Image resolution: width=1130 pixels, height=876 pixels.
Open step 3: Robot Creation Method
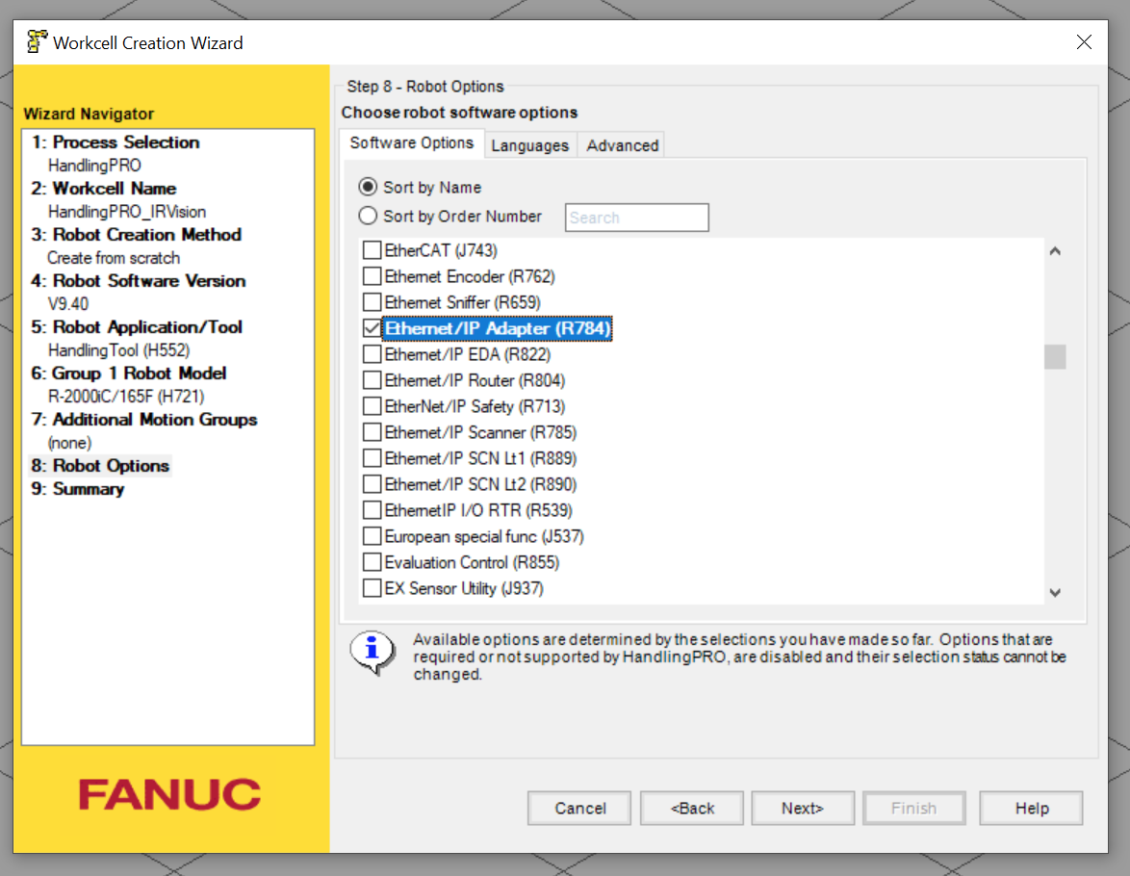coord(137,234)
